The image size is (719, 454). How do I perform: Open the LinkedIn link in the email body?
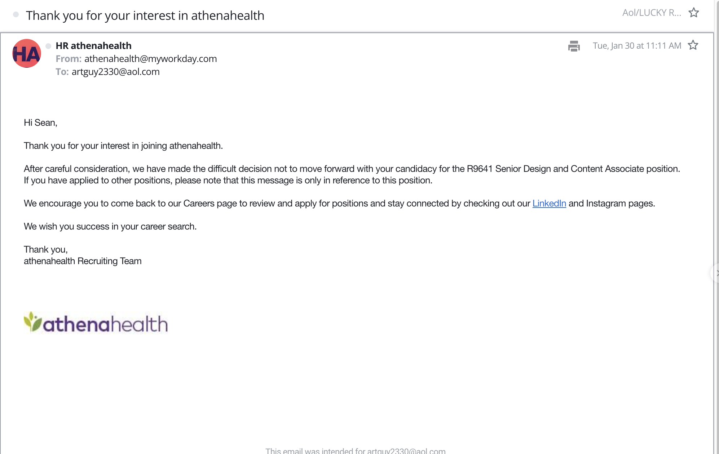pos(549,203)
